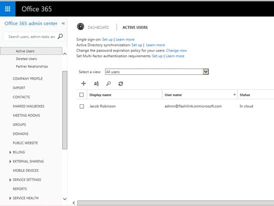Click admin@flashilink.onmicrosoft.com user name

coord(193,106)
